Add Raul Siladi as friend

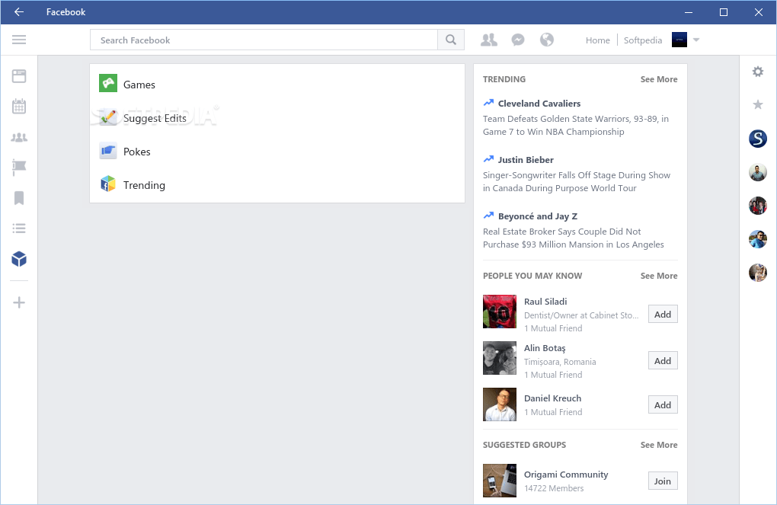(x=663, y=315)
